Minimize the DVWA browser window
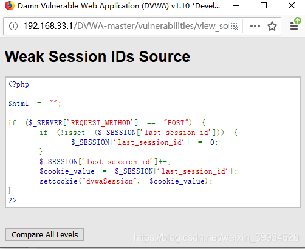 pyautogui.click(x=236, y=5)
